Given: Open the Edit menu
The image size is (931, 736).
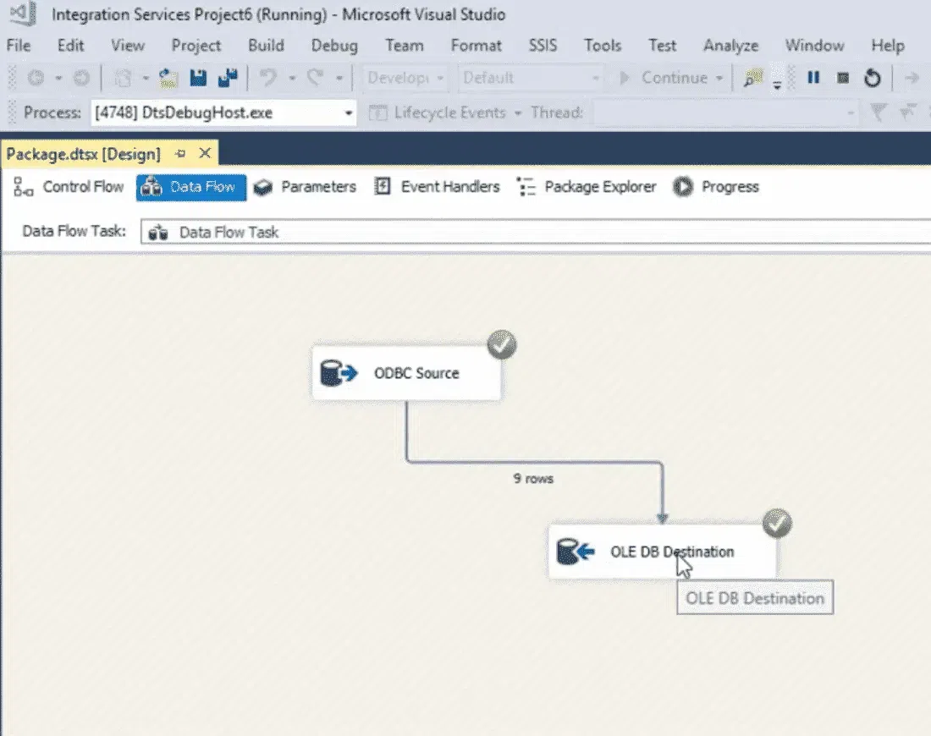Looking at the screenshot, I should point(70,46).
